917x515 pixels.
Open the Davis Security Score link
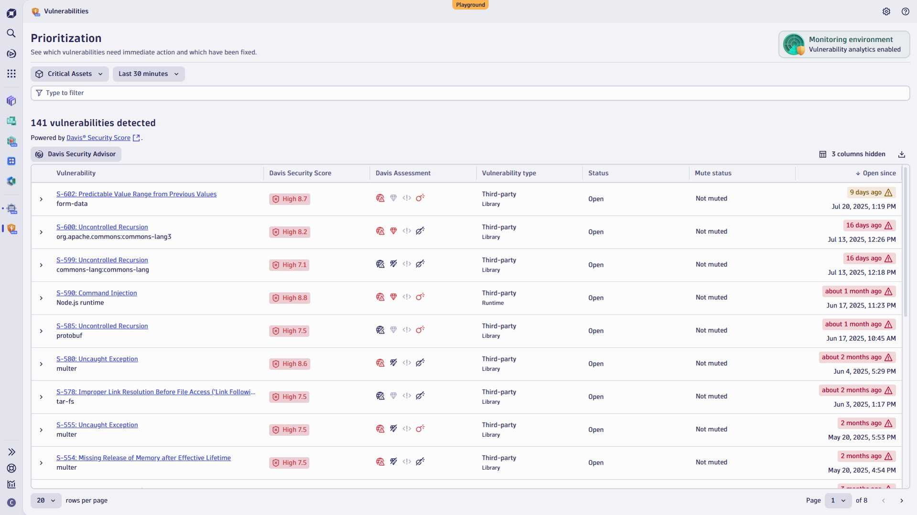[x=98, y=137]
